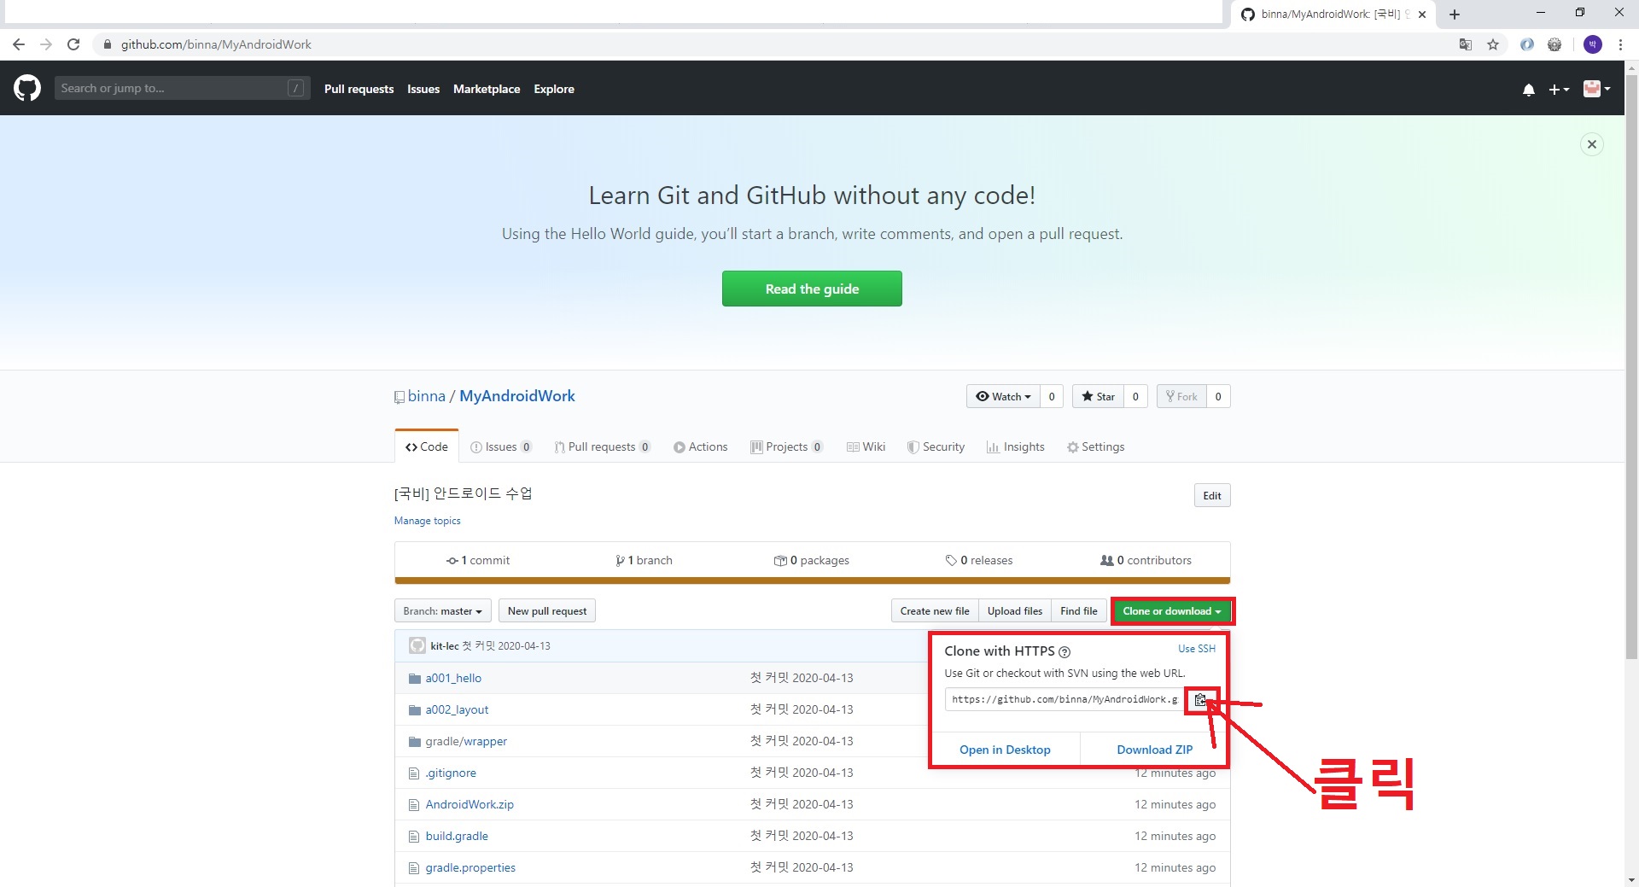Open the Watch dropdown
The image size is (1639, 887).
tap(1003, 396)
